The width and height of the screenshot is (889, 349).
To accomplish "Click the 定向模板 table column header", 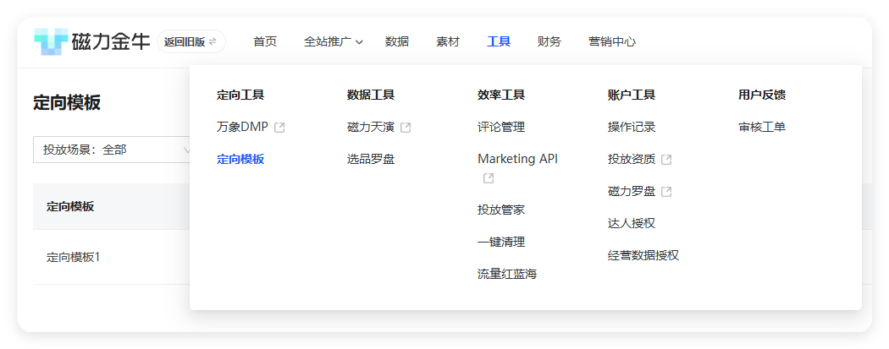I will tap(70, 206).
